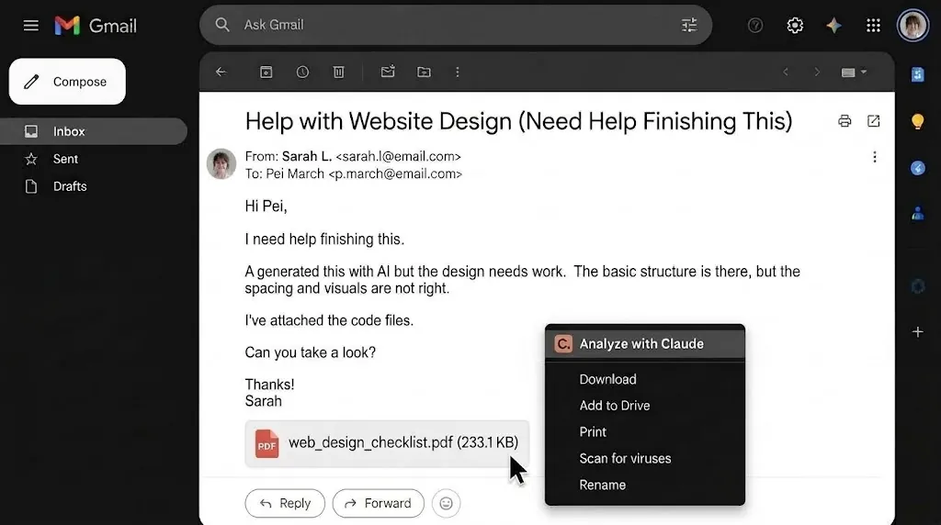Open Settings gear icon
The height and width of the screenshot is (525, 941).
point(795,25)
